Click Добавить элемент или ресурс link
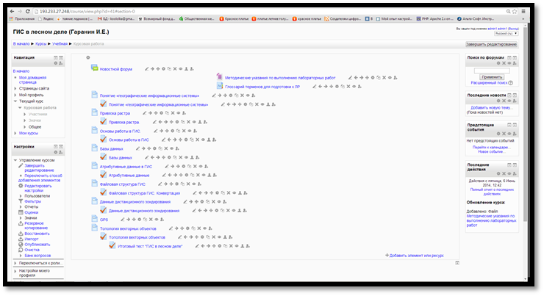Image resolution: width=544 pixels, height=296 pixels. [x=415, y=256]
